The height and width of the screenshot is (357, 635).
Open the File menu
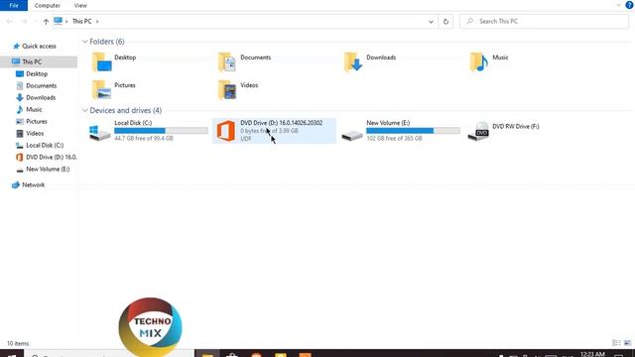coord(14,5)
